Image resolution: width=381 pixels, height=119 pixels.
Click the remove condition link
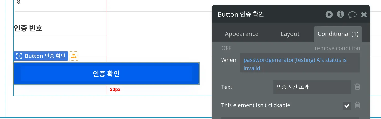tap(337, 48)
